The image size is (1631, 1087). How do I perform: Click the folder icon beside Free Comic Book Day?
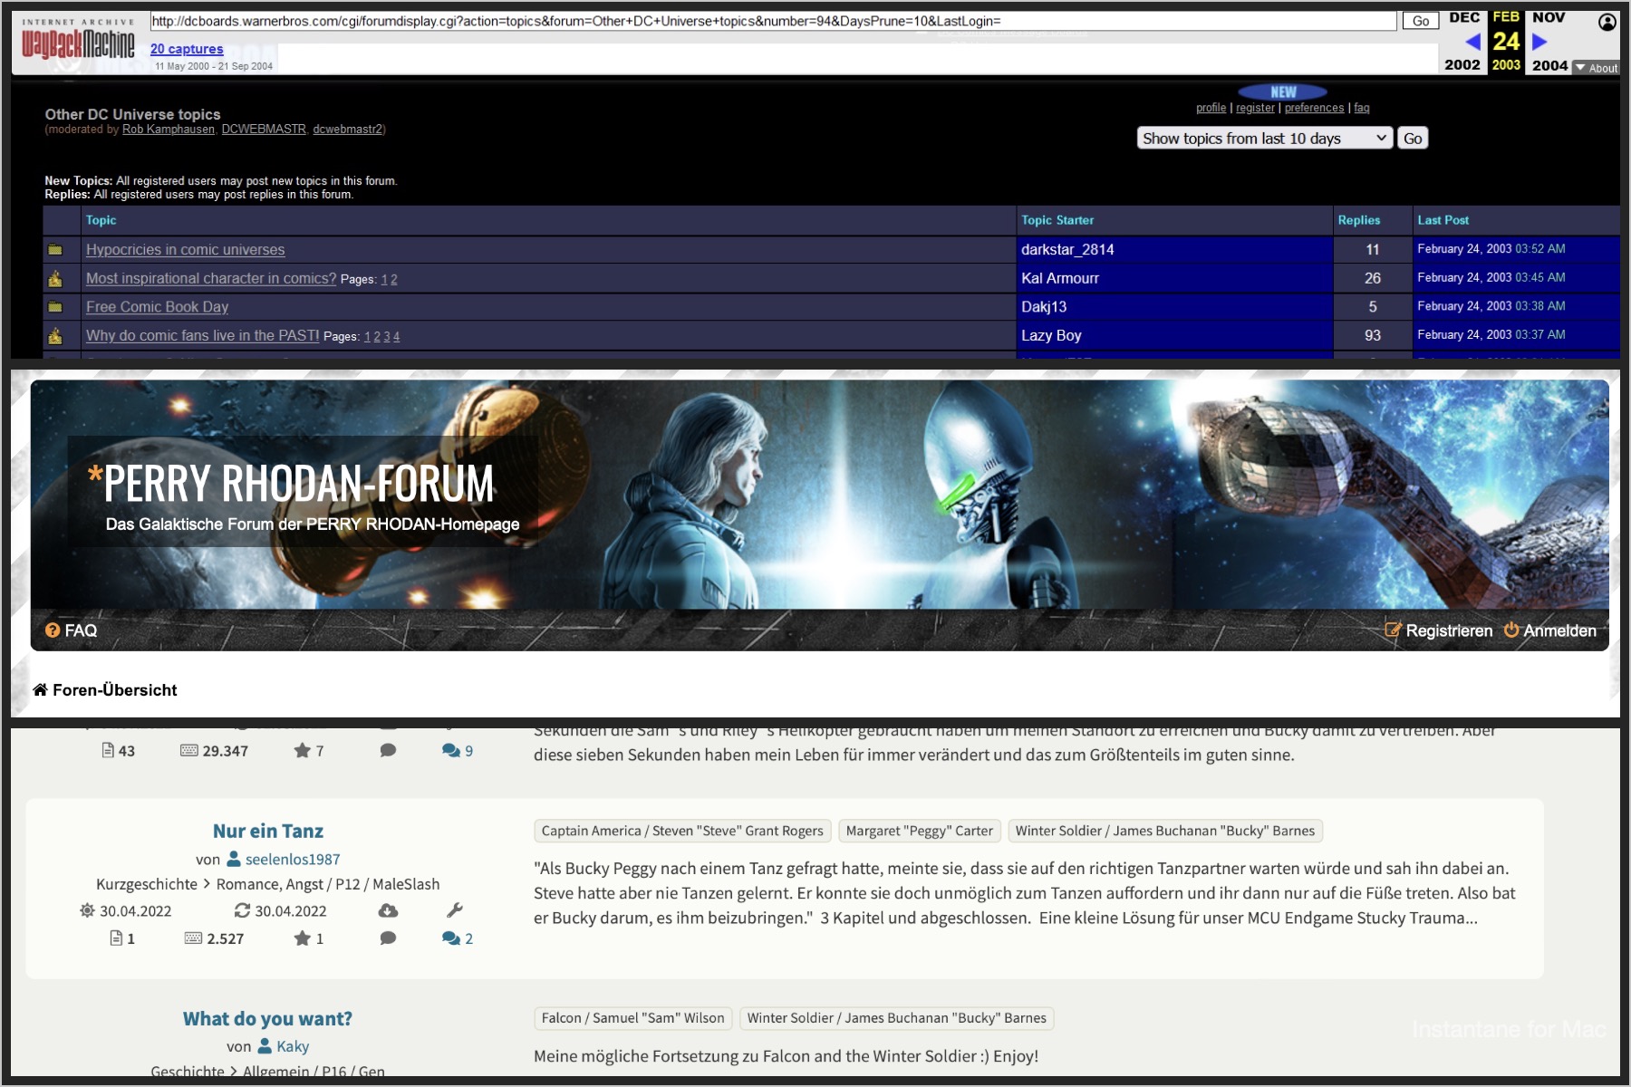point(55,307)
